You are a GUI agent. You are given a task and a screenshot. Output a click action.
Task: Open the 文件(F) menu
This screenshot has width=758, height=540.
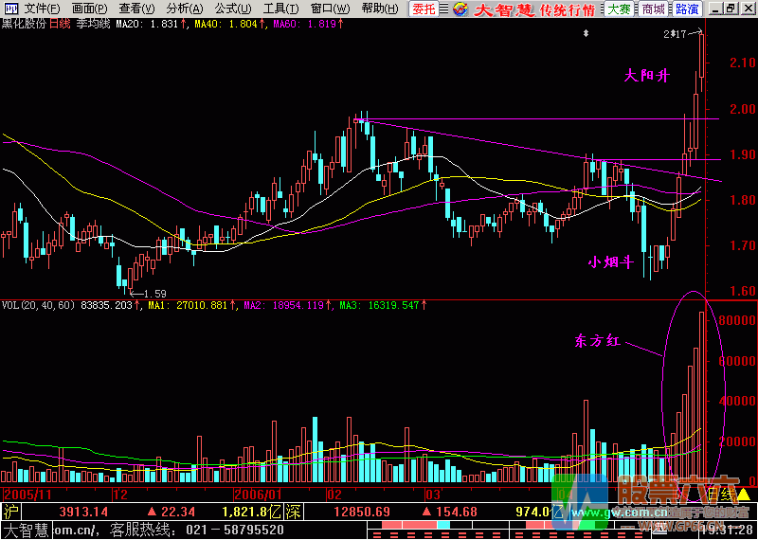point(42,9)
